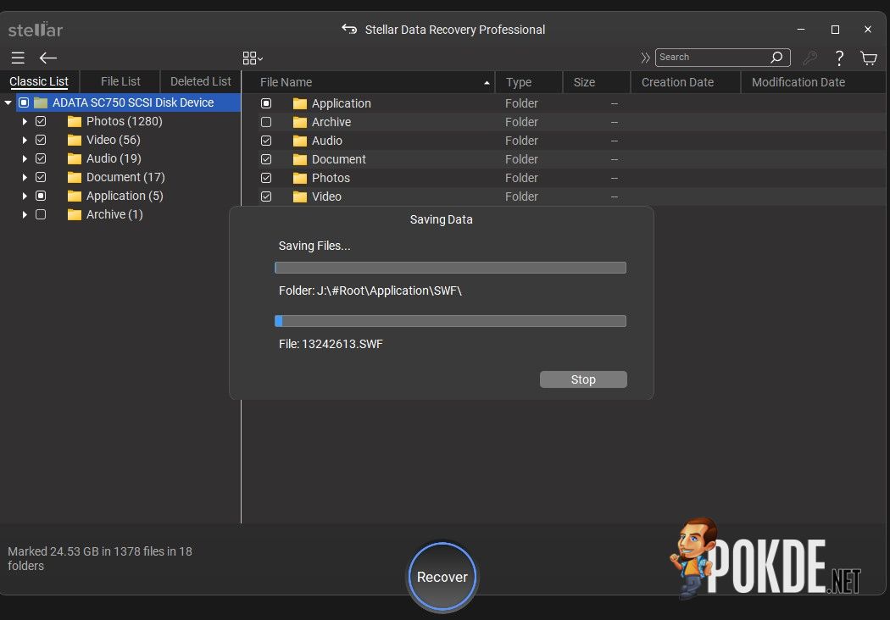Expand the Photos (1280) tree node
This screenshot has width=890, height=620.
point(25,121)
